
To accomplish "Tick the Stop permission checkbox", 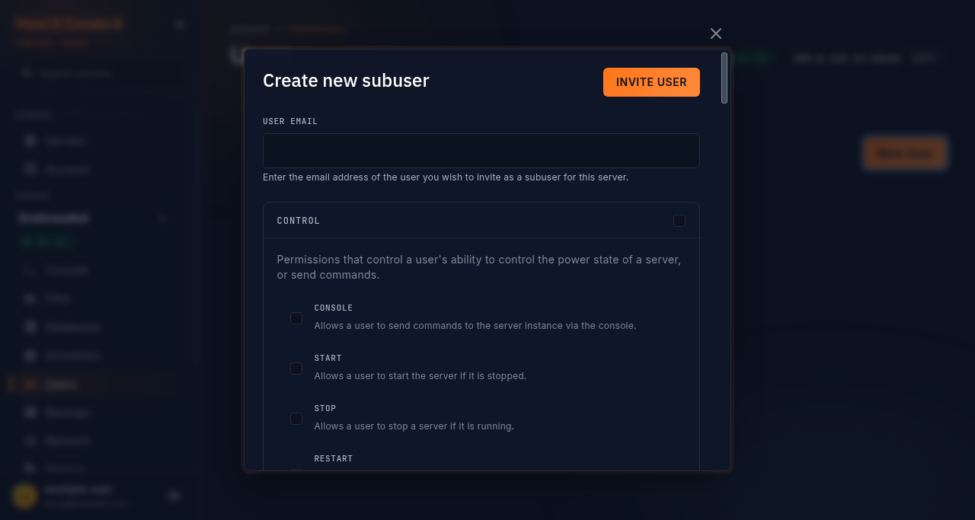I will coord(296,419).
